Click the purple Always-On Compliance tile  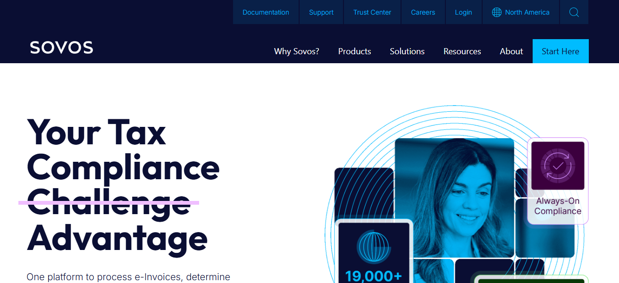click(557, 181)
